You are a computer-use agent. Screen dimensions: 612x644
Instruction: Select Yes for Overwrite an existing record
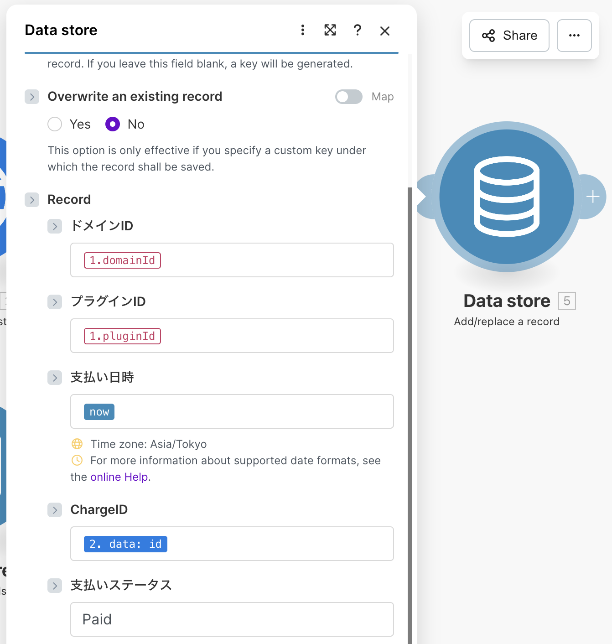point(55,124)
